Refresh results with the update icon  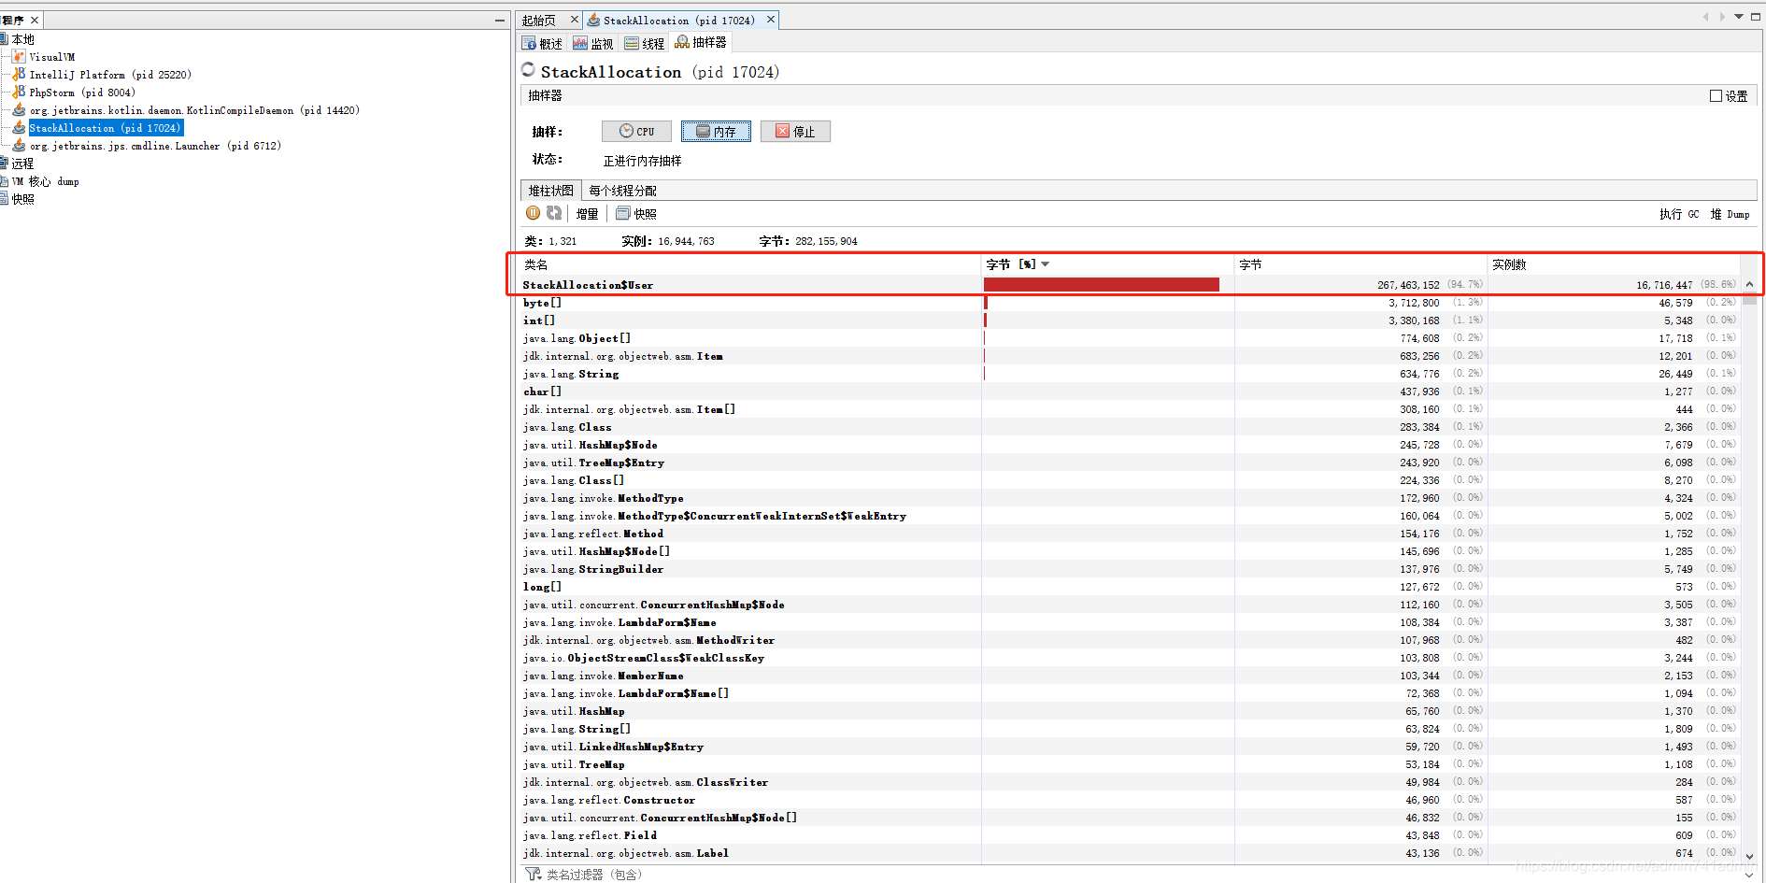pyautogui.click(x=554, y=213)
